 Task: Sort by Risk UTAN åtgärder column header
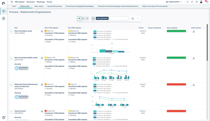pyautogui.click(x=51, y=28)
